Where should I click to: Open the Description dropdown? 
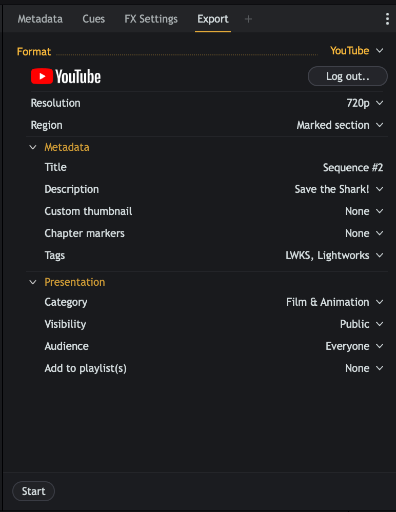(339, 189)
